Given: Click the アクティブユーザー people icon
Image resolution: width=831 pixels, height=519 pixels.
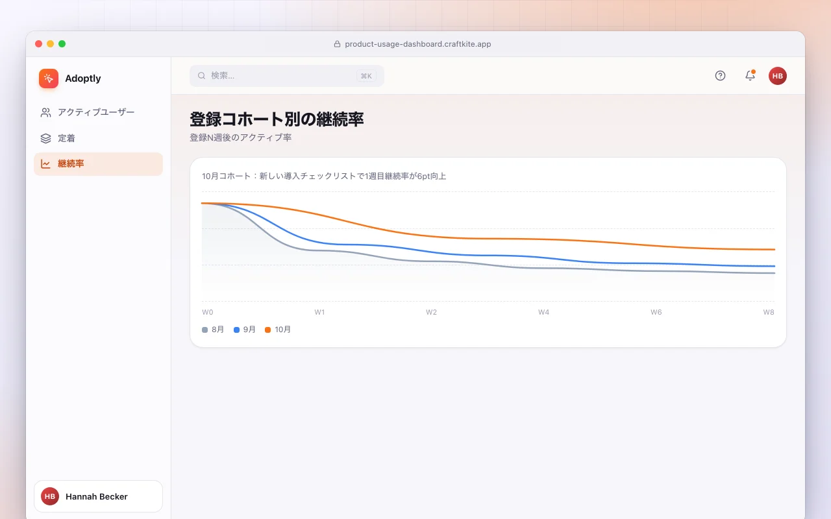Looking at the screenshot, I should click(45, 112).
